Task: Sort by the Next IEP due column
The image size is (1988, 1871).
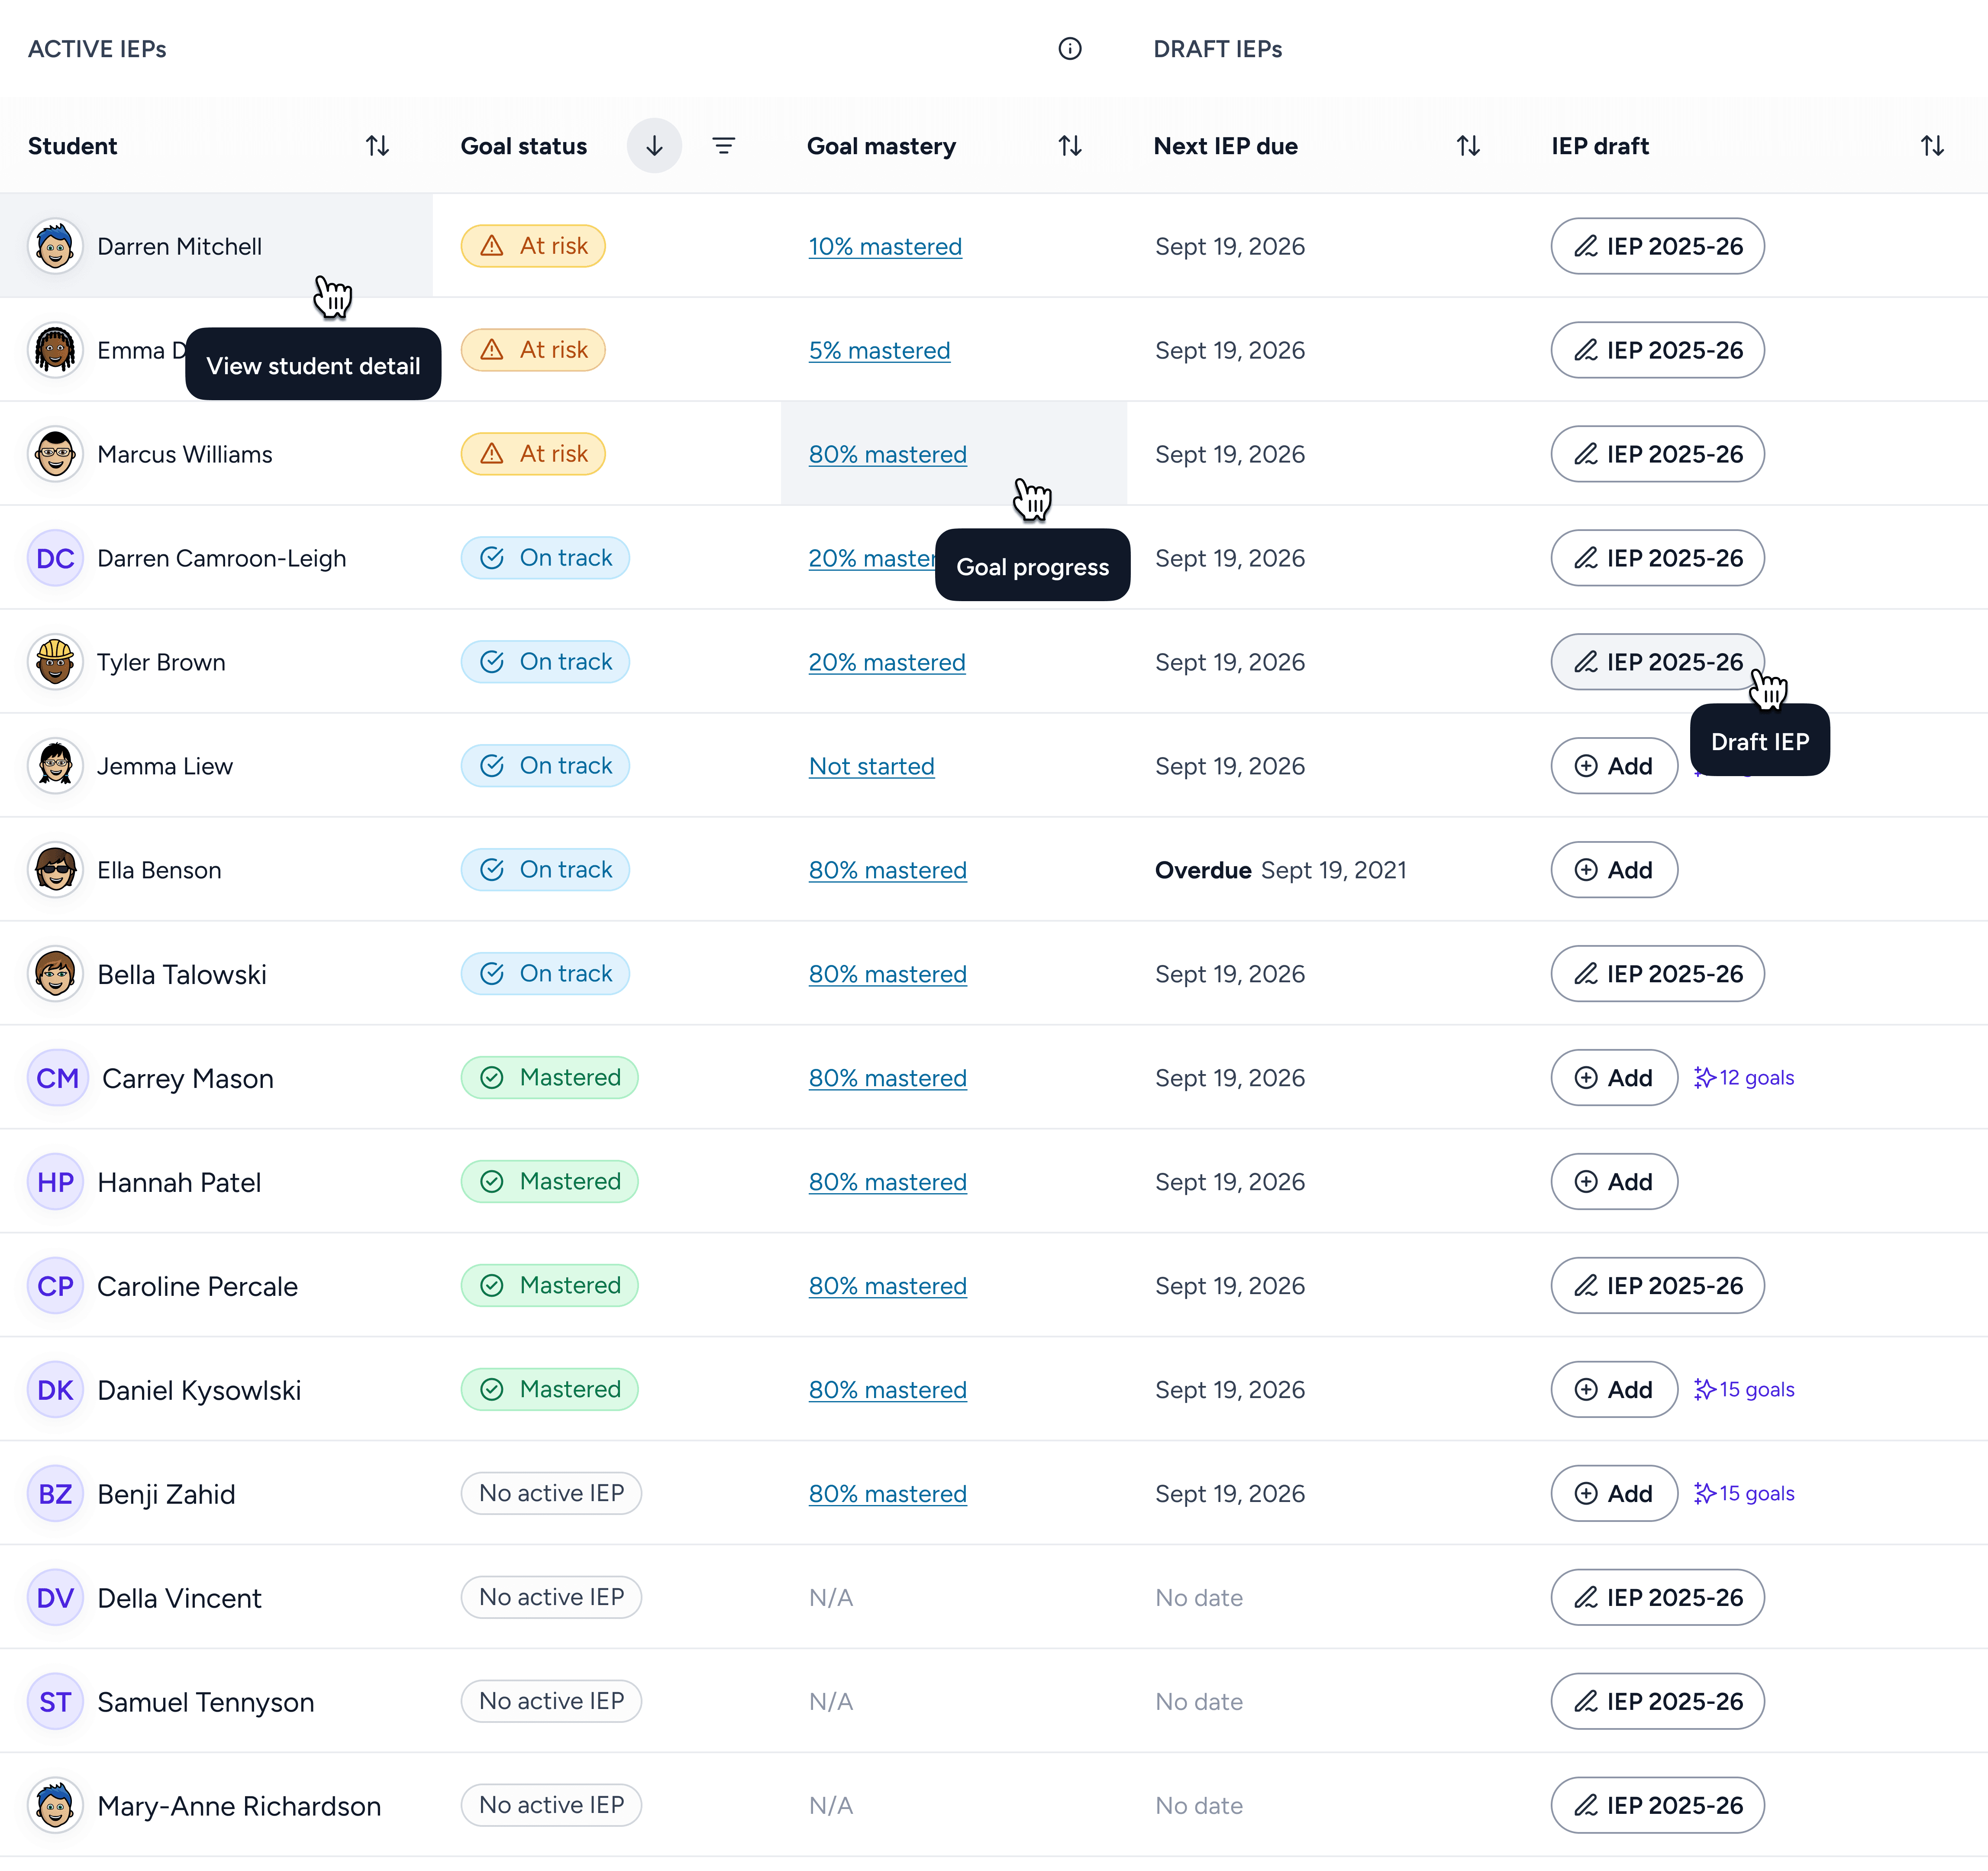Action: pos(1467,146)
